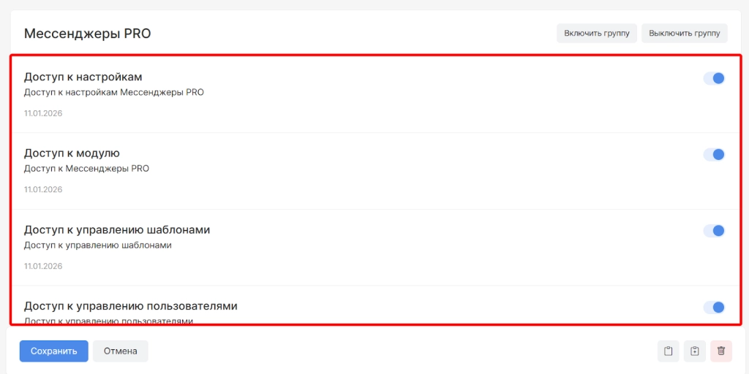
Task: Toggle the Доступ к настройкам switch
Action: coord(713,78)
